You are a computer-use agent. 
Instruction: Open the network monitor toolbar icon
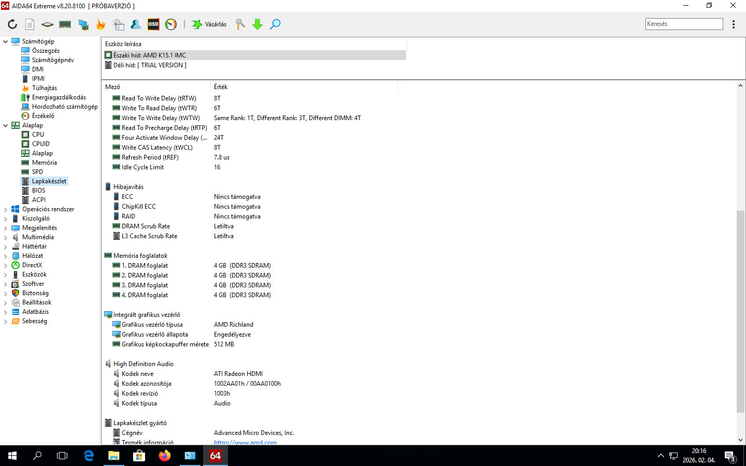(83, 24)
